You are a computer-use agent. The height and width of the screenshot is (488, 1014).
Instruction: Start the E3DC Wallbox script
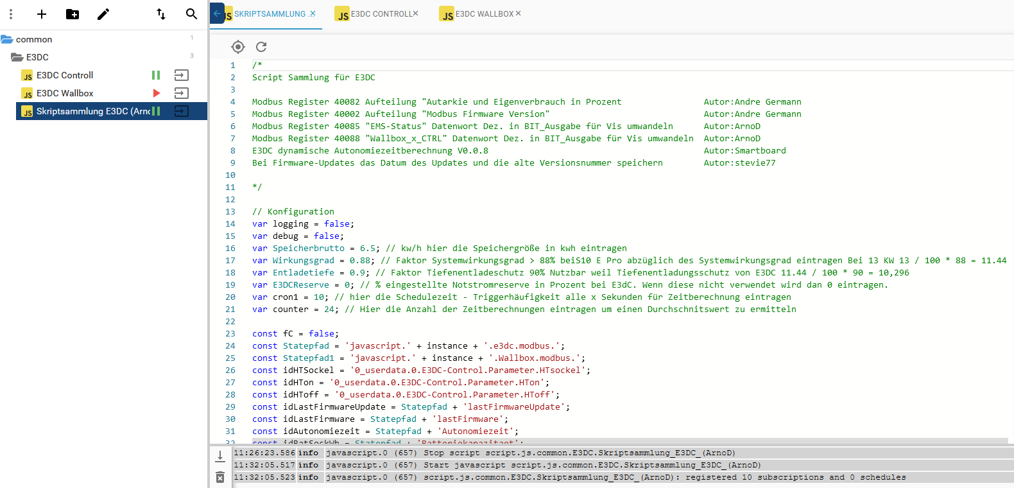tap(156, 93)
